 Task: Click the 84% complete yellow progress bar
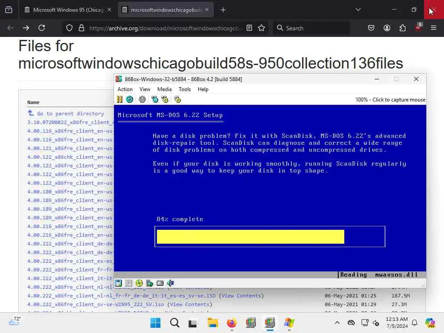pyautogui.click(x=250, y=236)
